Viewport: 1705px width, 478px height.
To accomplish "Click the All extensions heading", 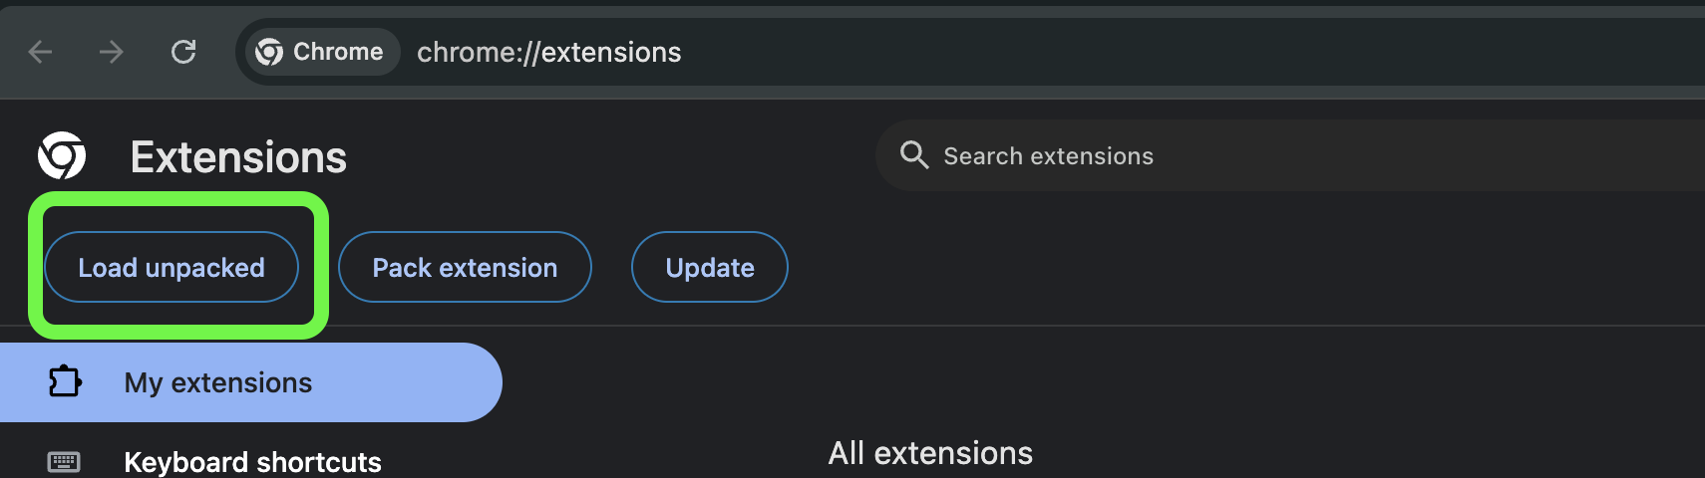I will [x=930, y=453].
